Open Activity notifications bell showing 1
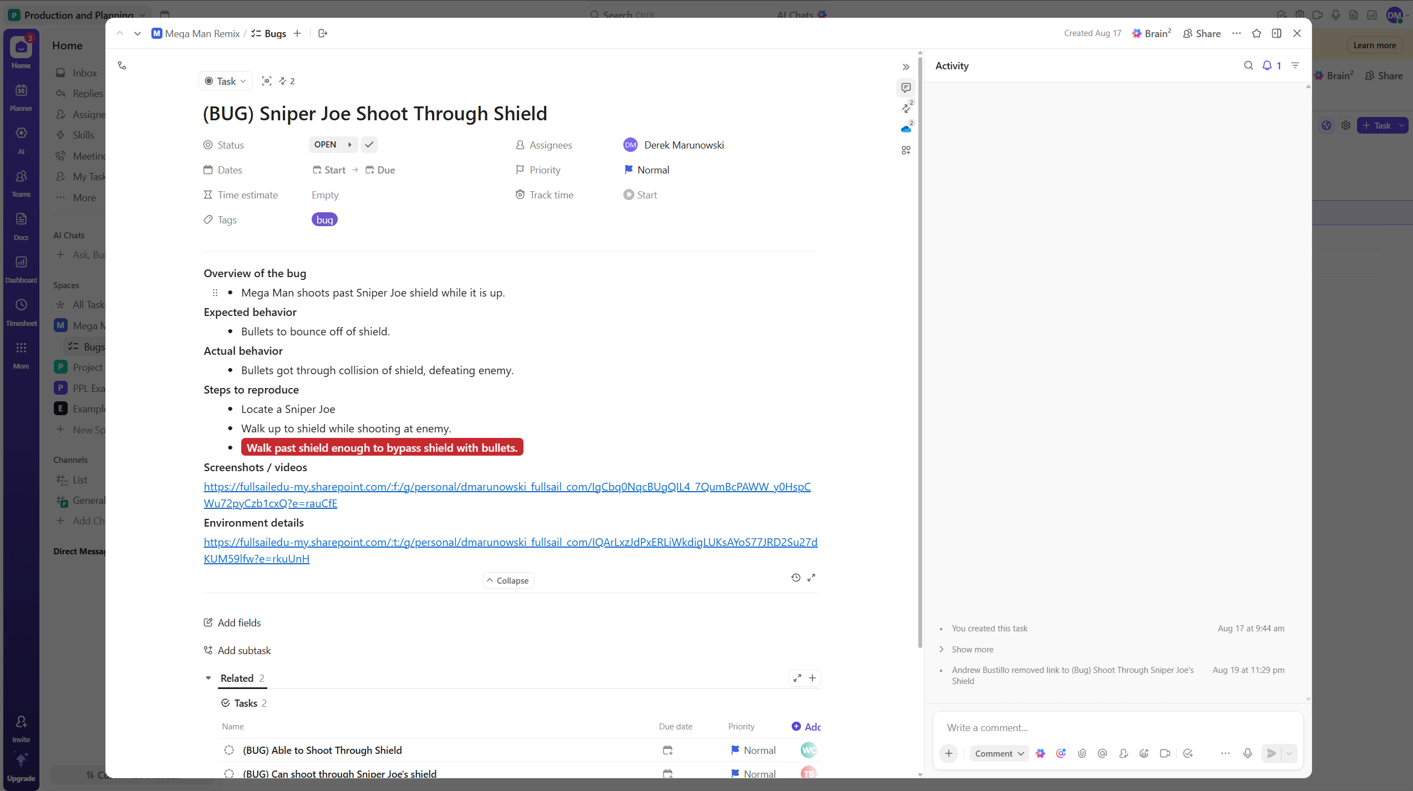The height and width of the screenshot is (791, 1413). point(1272,65)
